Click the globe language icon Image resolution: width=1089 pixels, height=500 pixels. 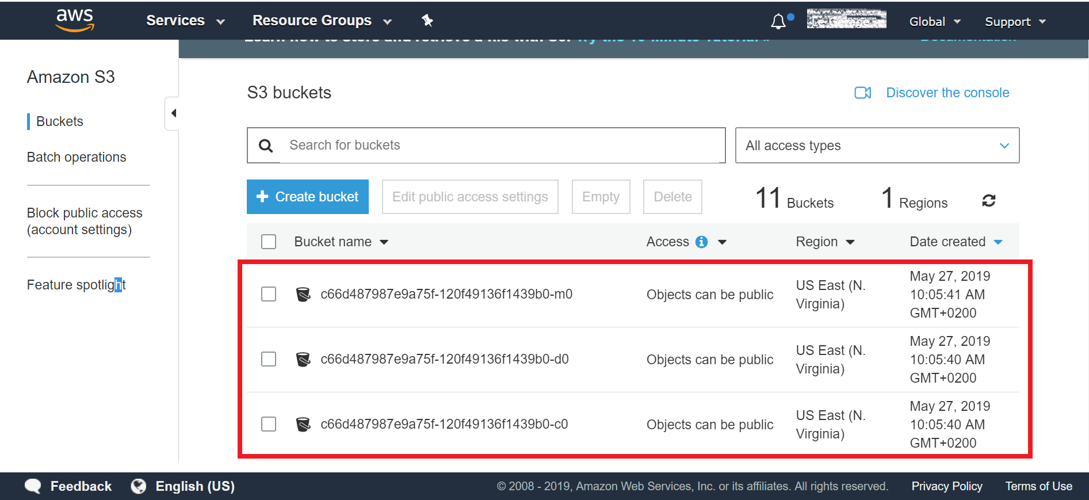pos(139,486)
